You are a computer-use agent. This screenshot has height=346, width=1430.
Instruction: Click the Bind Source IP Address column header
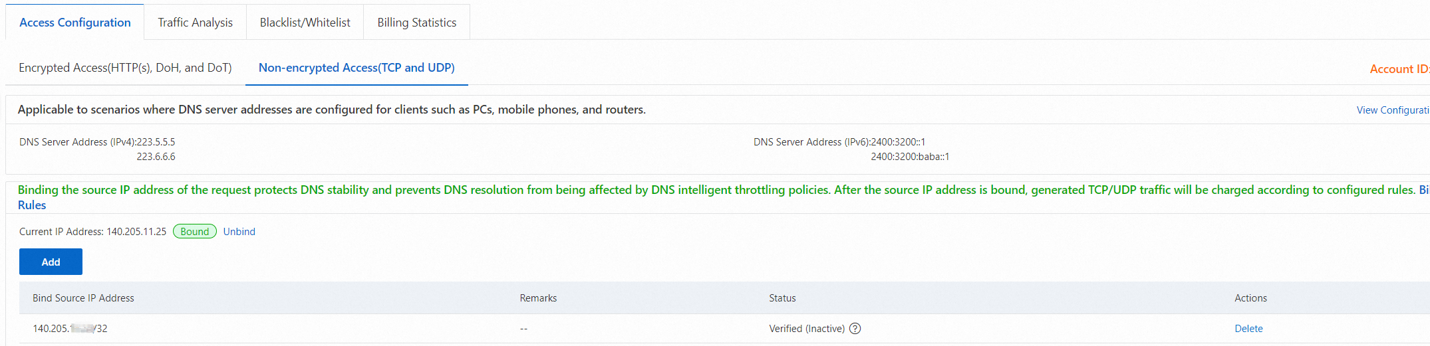click(83, 298)
